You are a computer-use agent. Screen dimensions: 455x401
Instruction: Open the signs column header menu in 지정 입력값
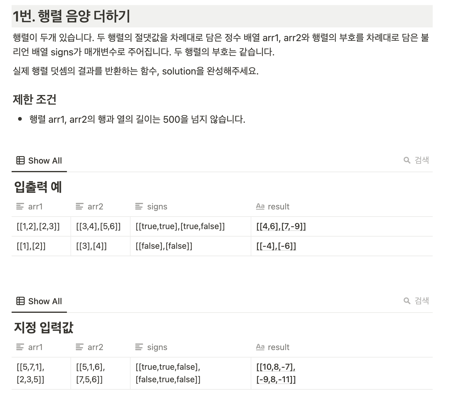190,347
